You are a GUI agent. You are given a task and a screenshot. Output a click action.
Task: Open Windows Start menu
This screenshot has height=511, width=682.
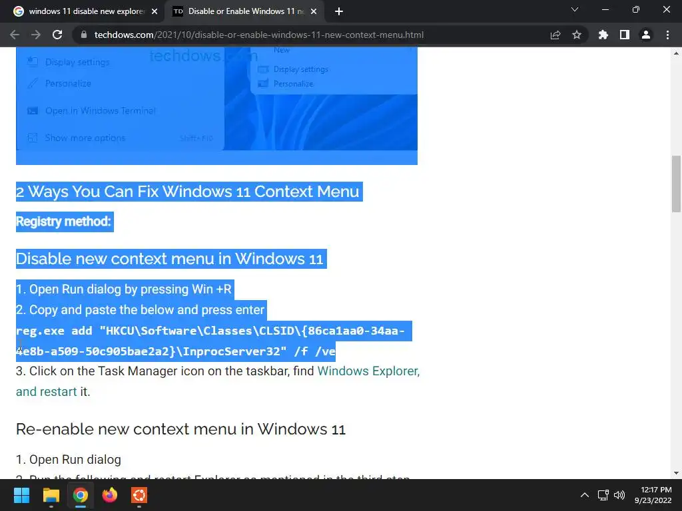[21, 495]
